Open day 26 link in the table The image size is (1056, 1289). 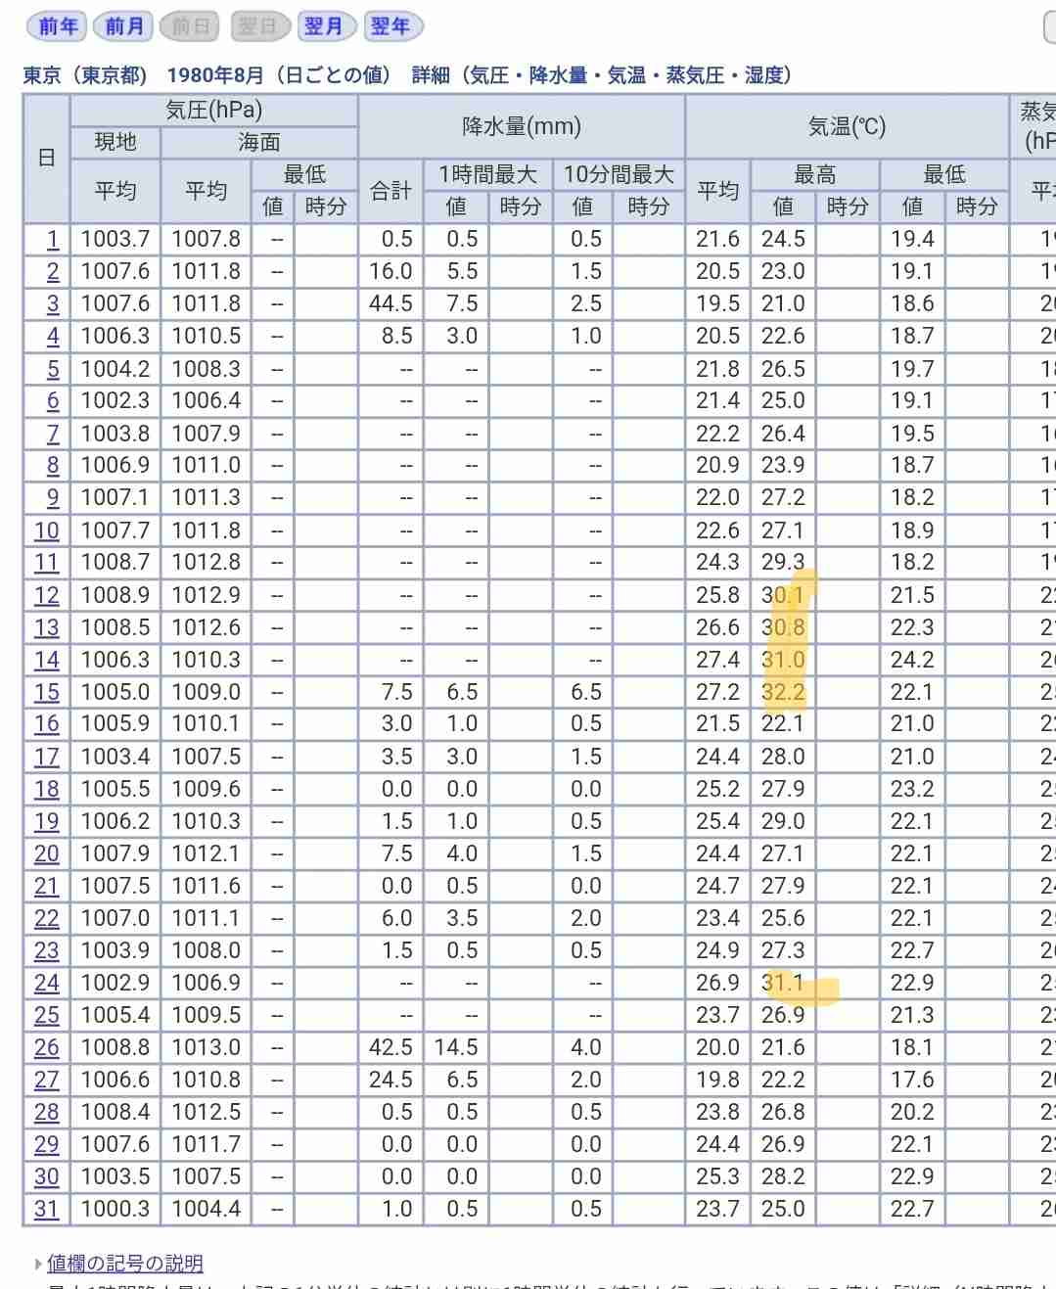click(x=47, y=1047)
